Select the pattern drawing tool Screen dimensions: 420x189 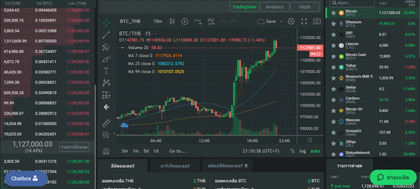[x=106, y=83]
